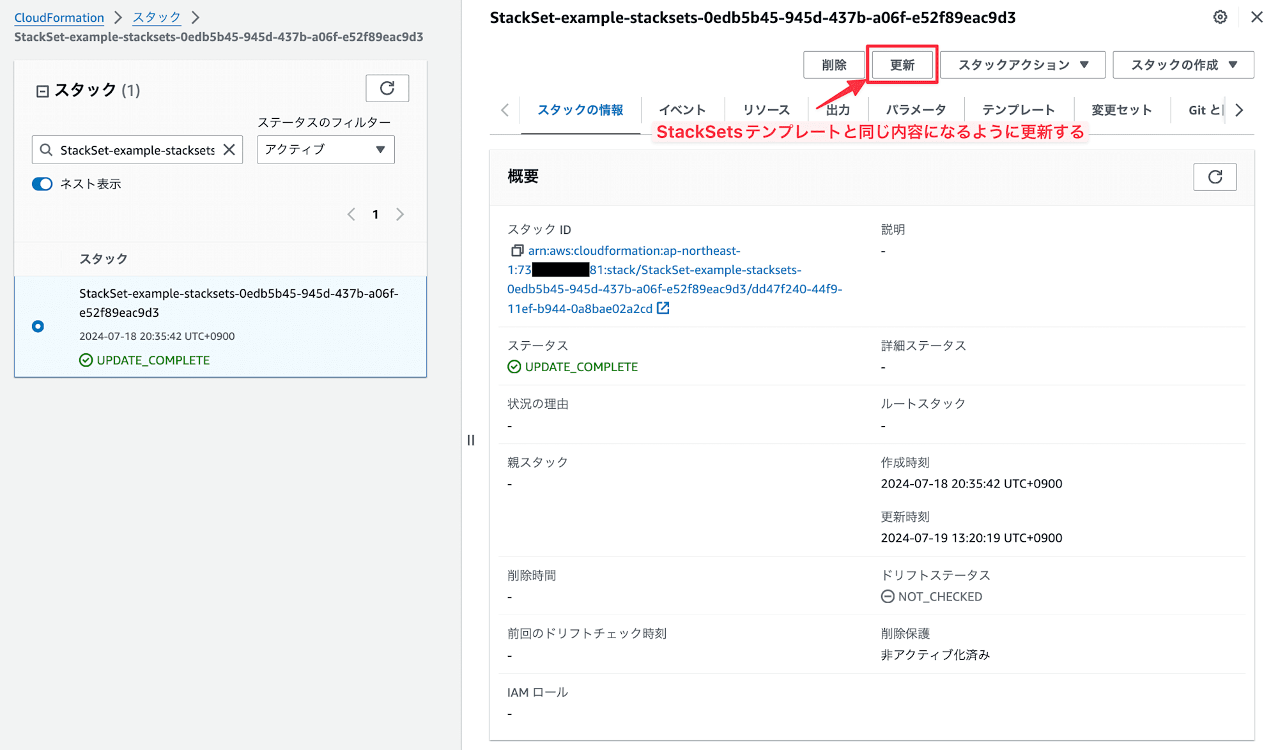Screen dimensions: 1278x750
Task: Click the 更新 button
Action: click(902, 65)
